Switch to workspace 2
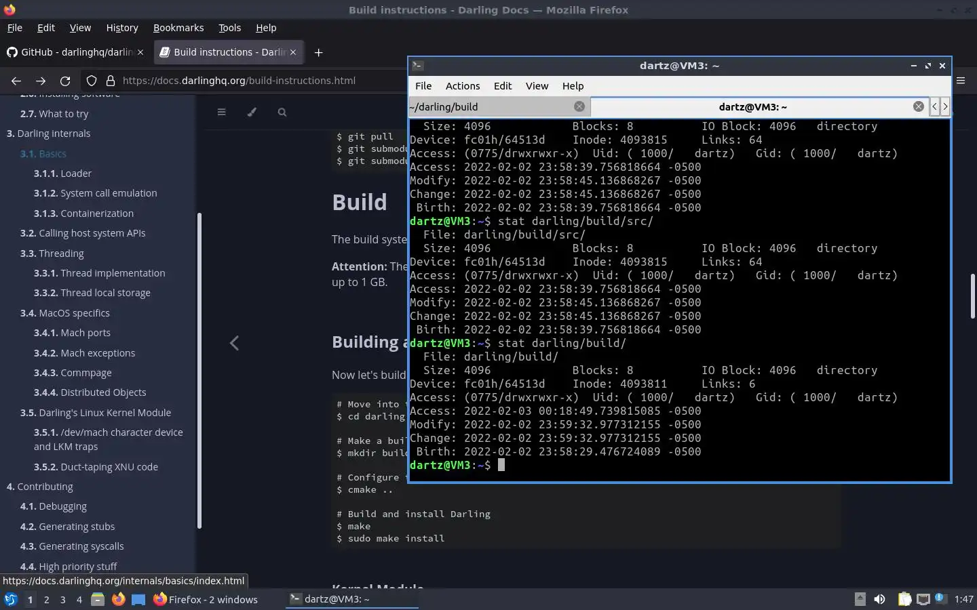The width and height of the screenshot is (977, 610). point(46,599)
